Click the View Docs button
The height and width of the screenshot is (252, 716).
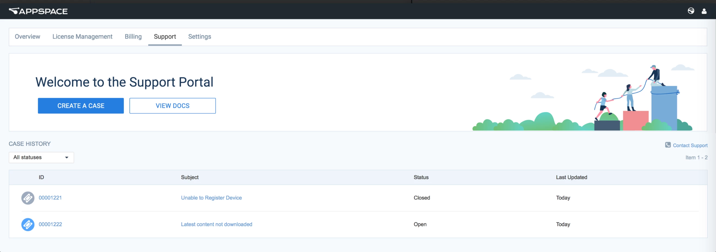[173, 106]
